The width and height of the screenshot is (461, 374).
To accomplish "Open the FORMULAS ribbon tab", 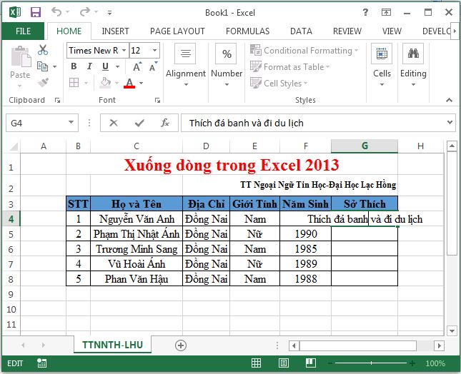I will [247, 31].
